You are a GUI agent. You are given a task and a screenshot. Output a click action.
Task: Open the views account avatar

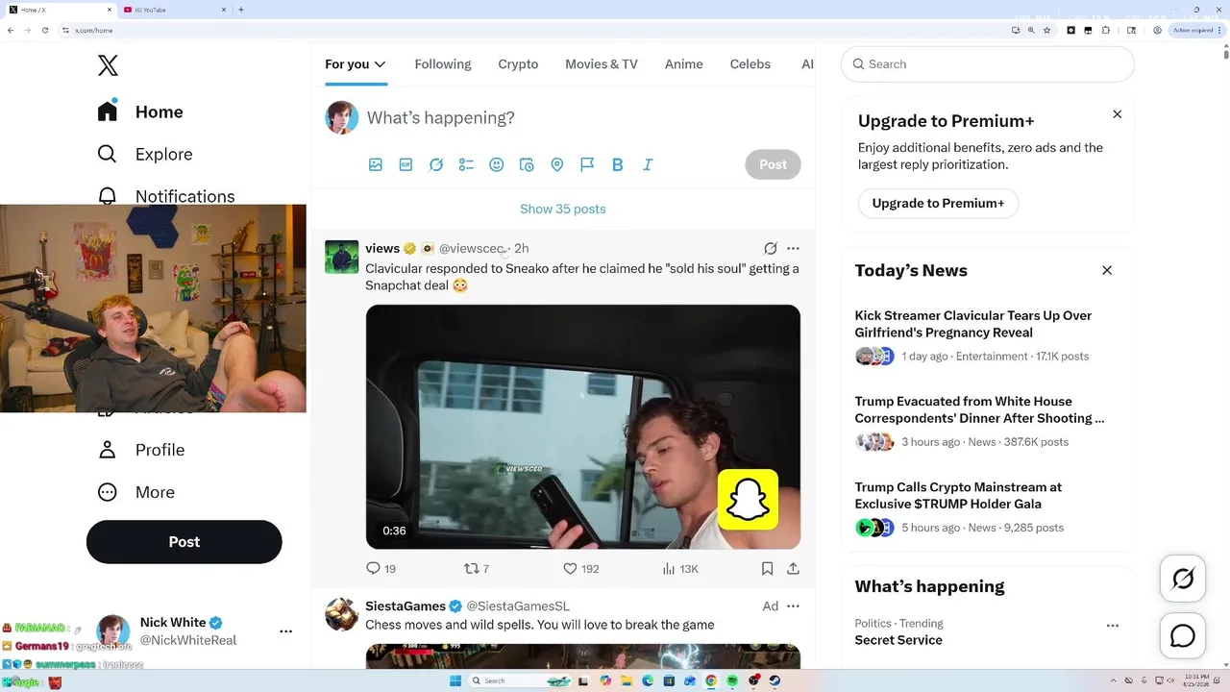click(341, 257)
